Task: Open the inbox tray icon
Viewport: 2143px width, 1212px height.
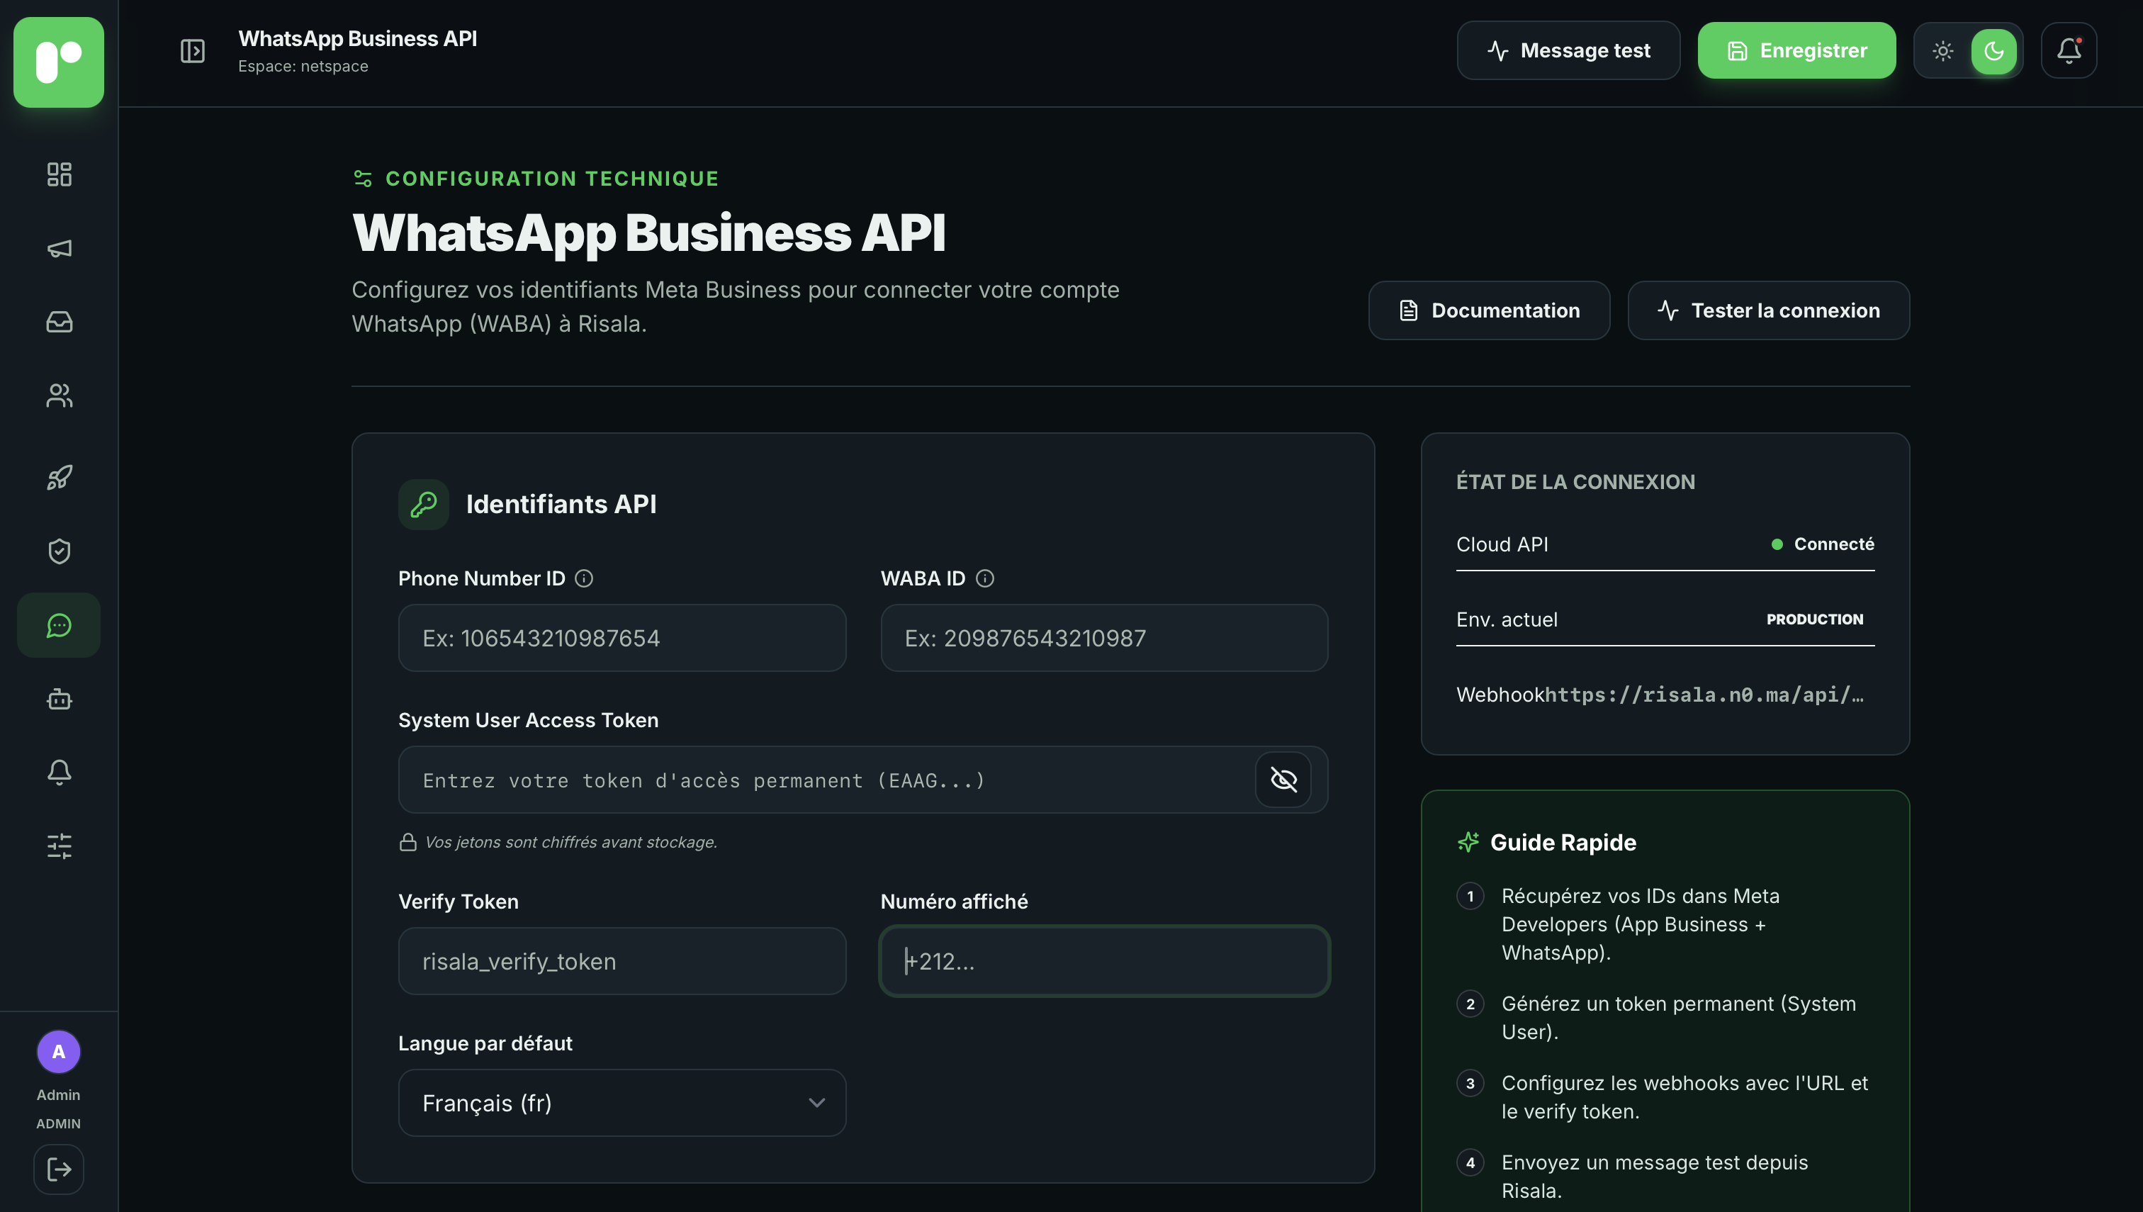Action: pos(59,321)
